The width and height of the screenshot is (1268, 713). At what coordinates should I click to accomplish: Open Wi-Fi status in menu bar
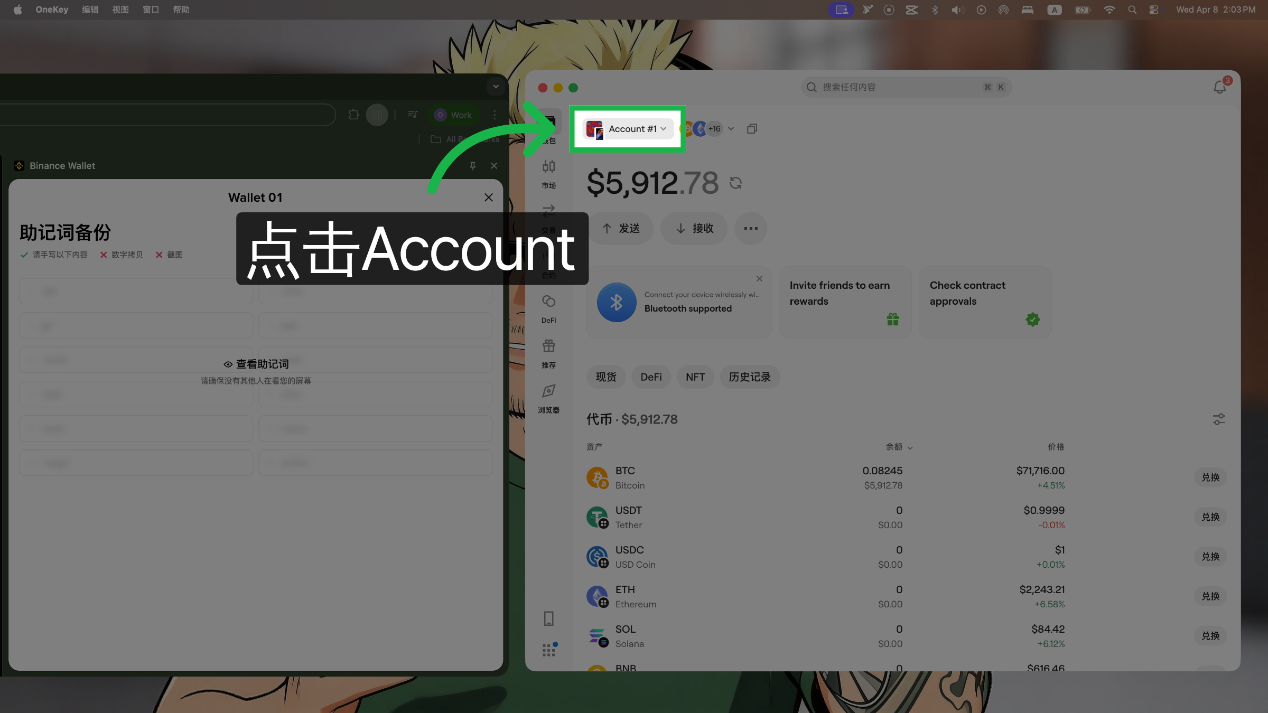click(x=1109, y=10)
